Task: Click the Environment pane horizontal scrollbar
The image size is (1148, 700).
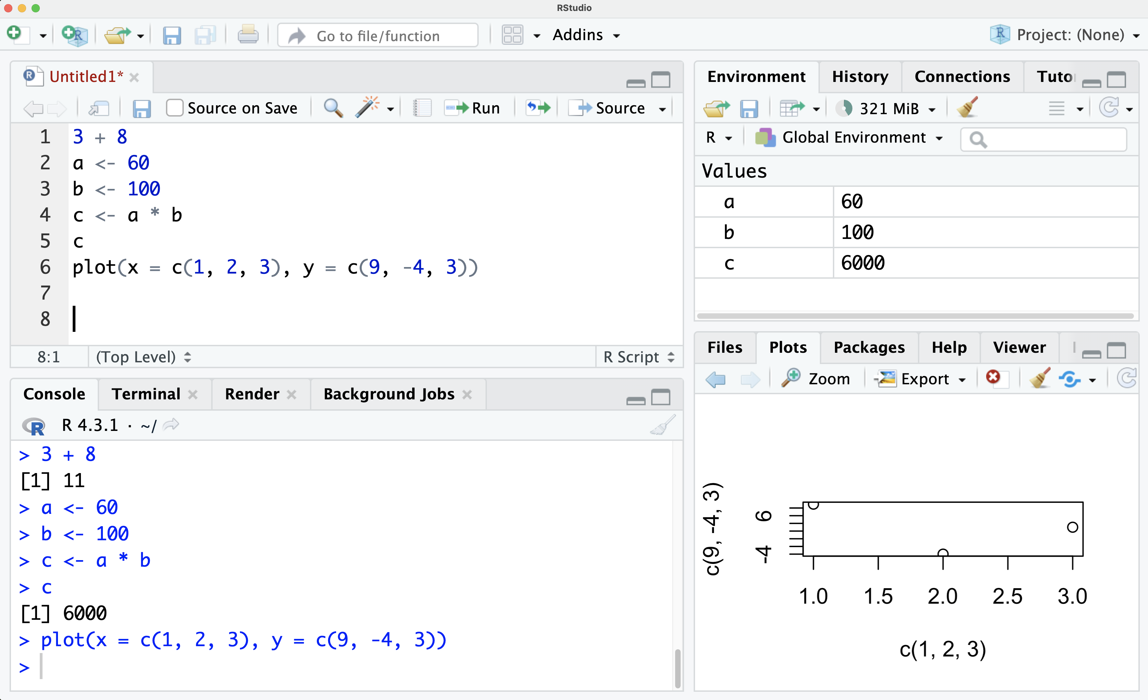Action: click(915, 316)
